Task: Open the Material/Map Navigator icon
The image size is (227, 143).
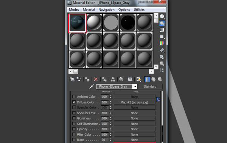Action: click(x=162, y=70)
